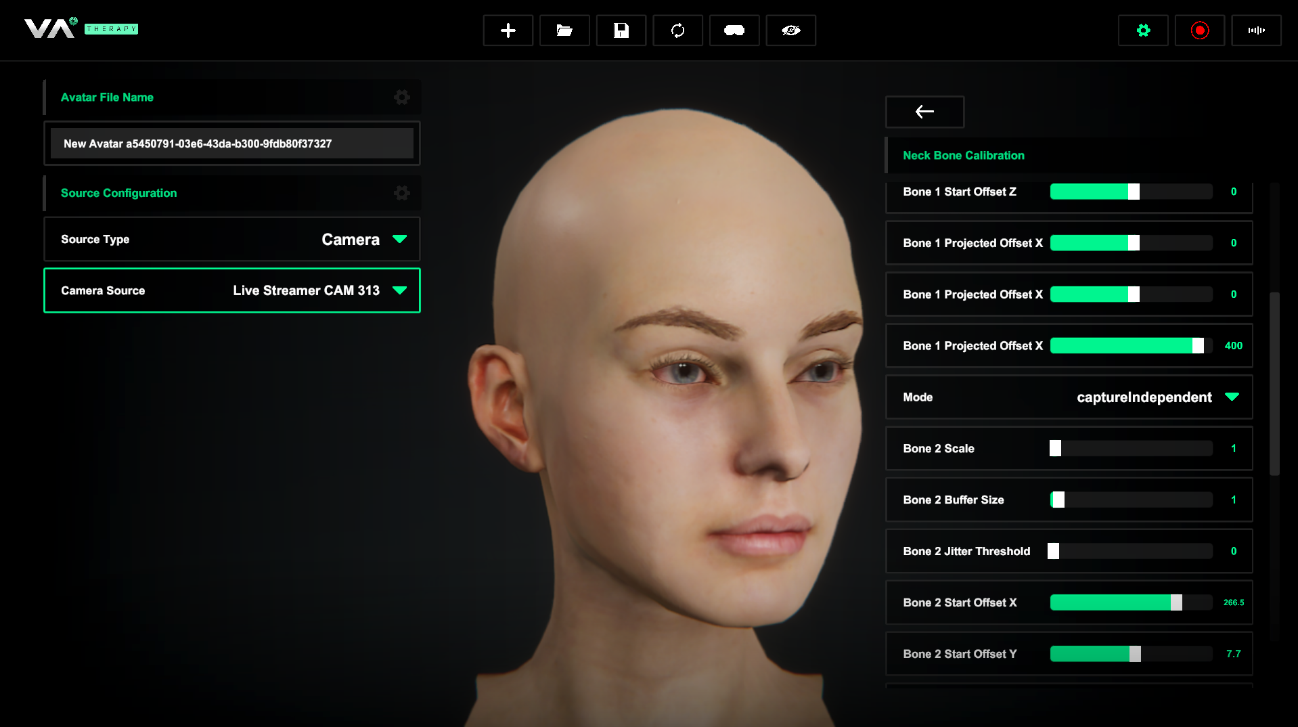Click the floppy disk save icon
Viewport: 1298px width, 727px height.
(621, 30)
